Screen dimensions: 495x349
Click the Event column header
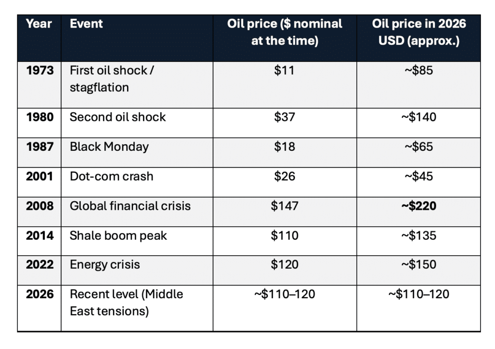pos(87,24)
